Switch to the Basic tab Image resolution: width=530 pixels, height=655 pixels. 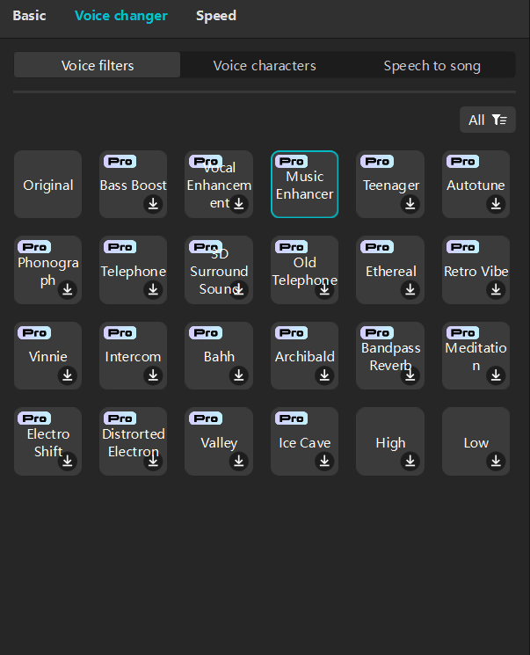29,16
